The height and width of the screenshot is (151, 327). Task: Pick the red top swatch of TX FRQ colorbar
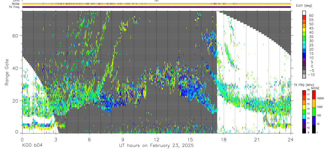[x=304, y=92]
